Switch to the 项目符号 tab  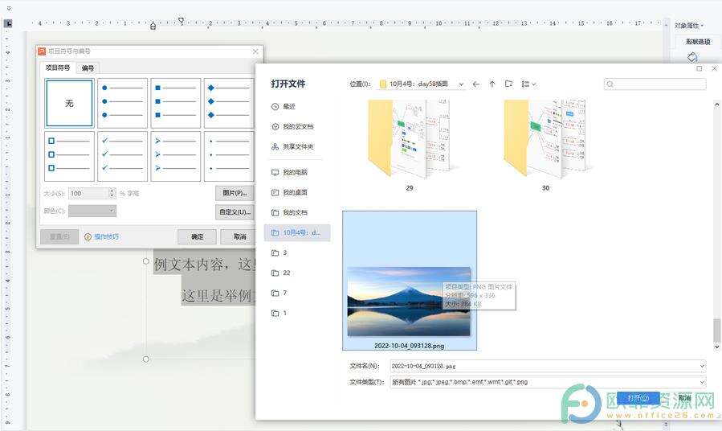(58, 68)
